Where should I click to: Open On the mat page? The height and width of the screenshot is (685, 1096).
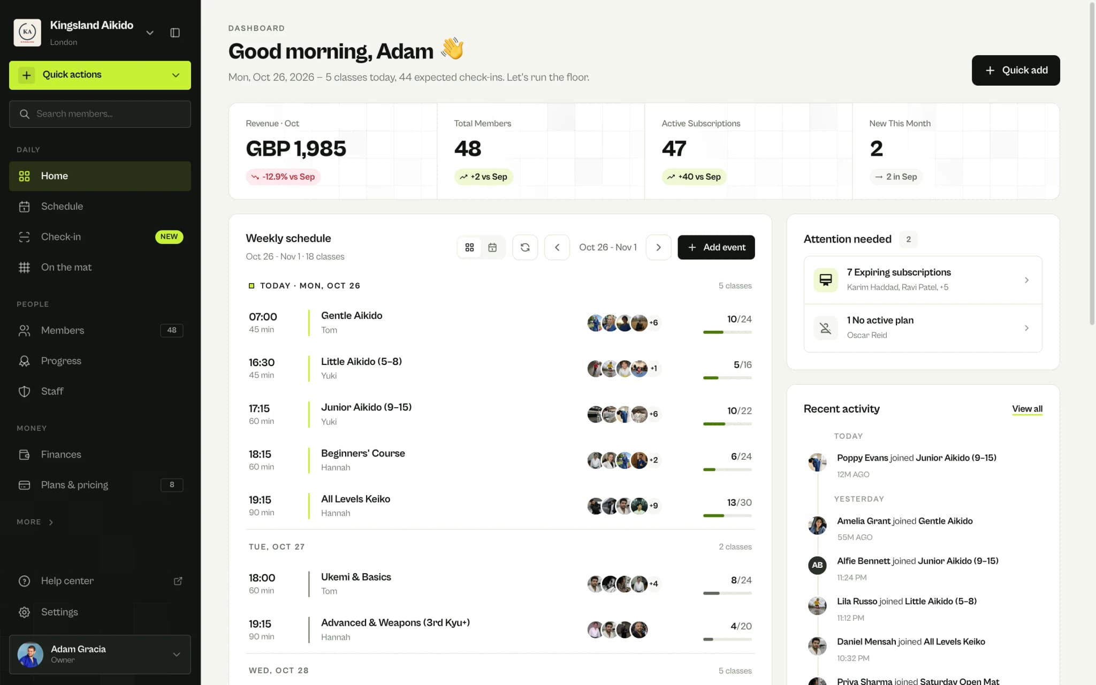point(100,268)
